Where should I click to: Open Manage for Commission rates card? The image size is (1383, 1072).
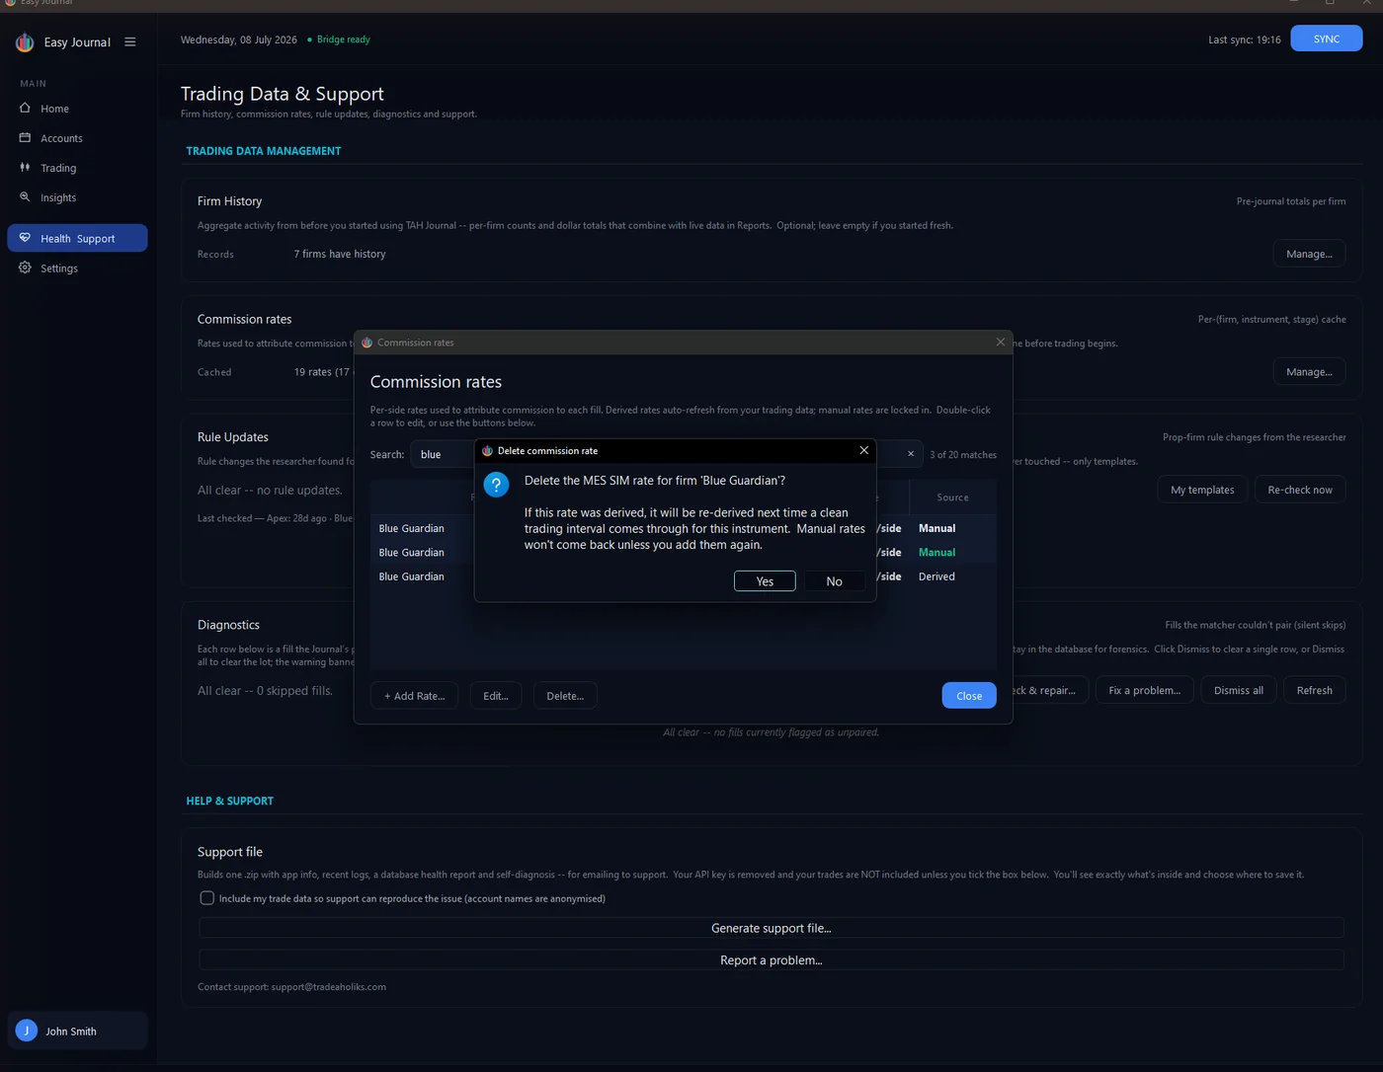(x=1309, y=372)
